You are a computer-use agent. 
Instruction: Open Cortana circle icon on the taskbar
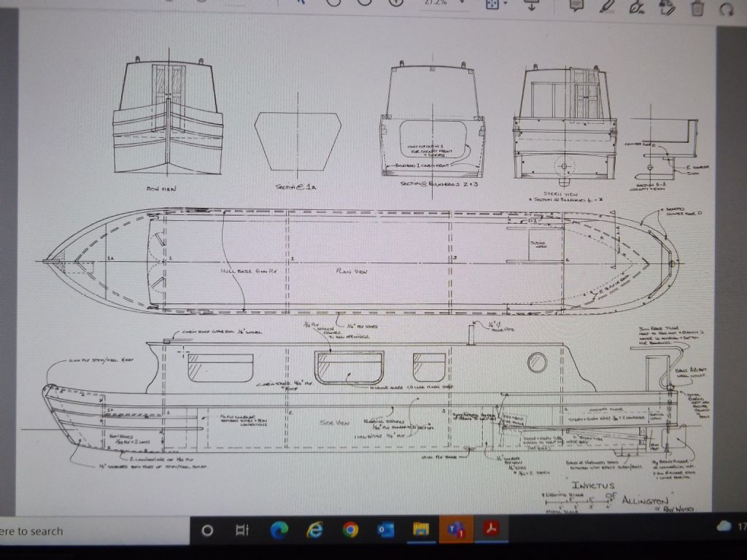(x=207, y=530)
